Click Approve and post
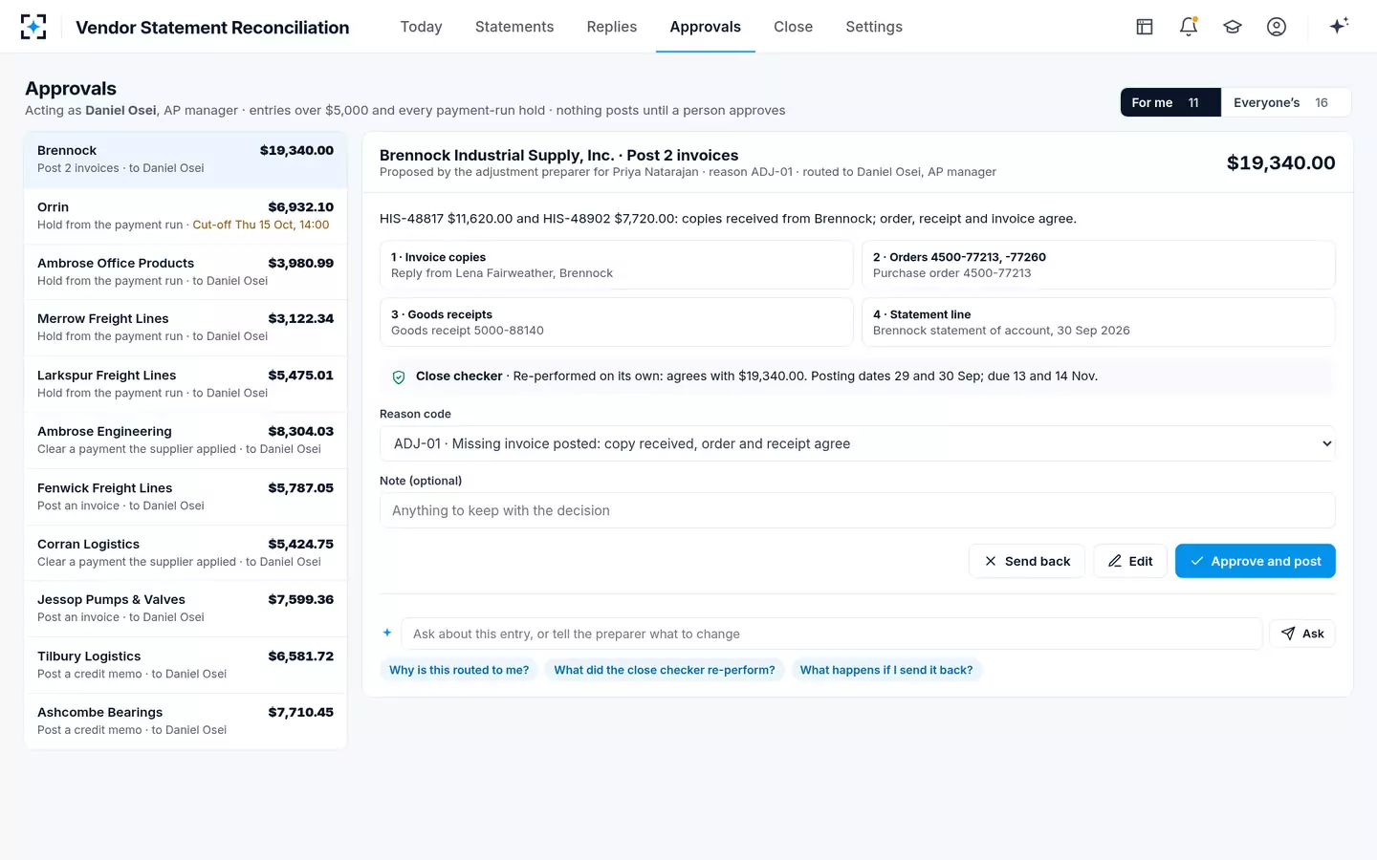Image resolution: width=1377 pixels, height=860 pixels. pos(1256,561)
